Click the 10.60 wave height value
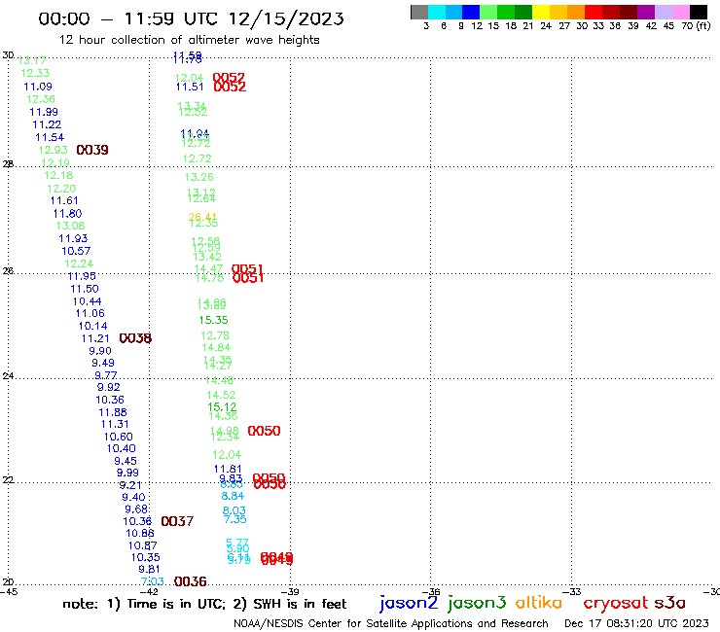Screen dimensions: 720x632 (x=118, y=437)
